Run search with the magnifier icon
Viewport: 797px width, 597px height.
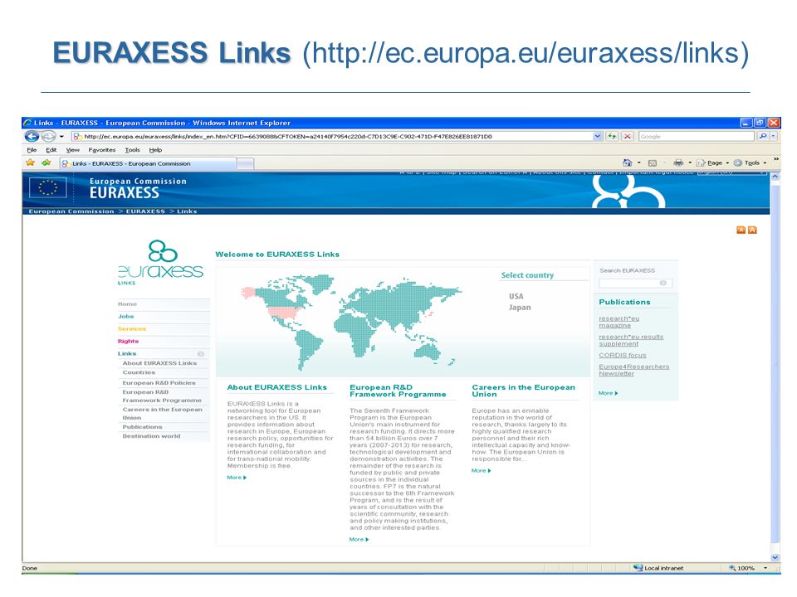tap(762, 136)
